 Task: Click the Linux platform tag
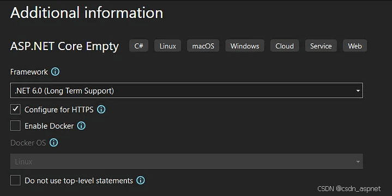pos(167,46)
